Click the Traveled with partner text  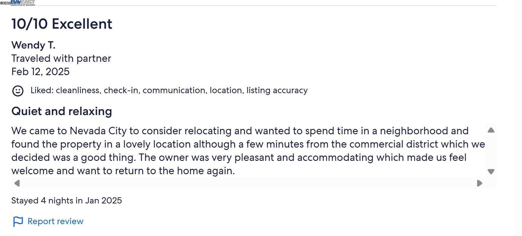click(61, 59)
